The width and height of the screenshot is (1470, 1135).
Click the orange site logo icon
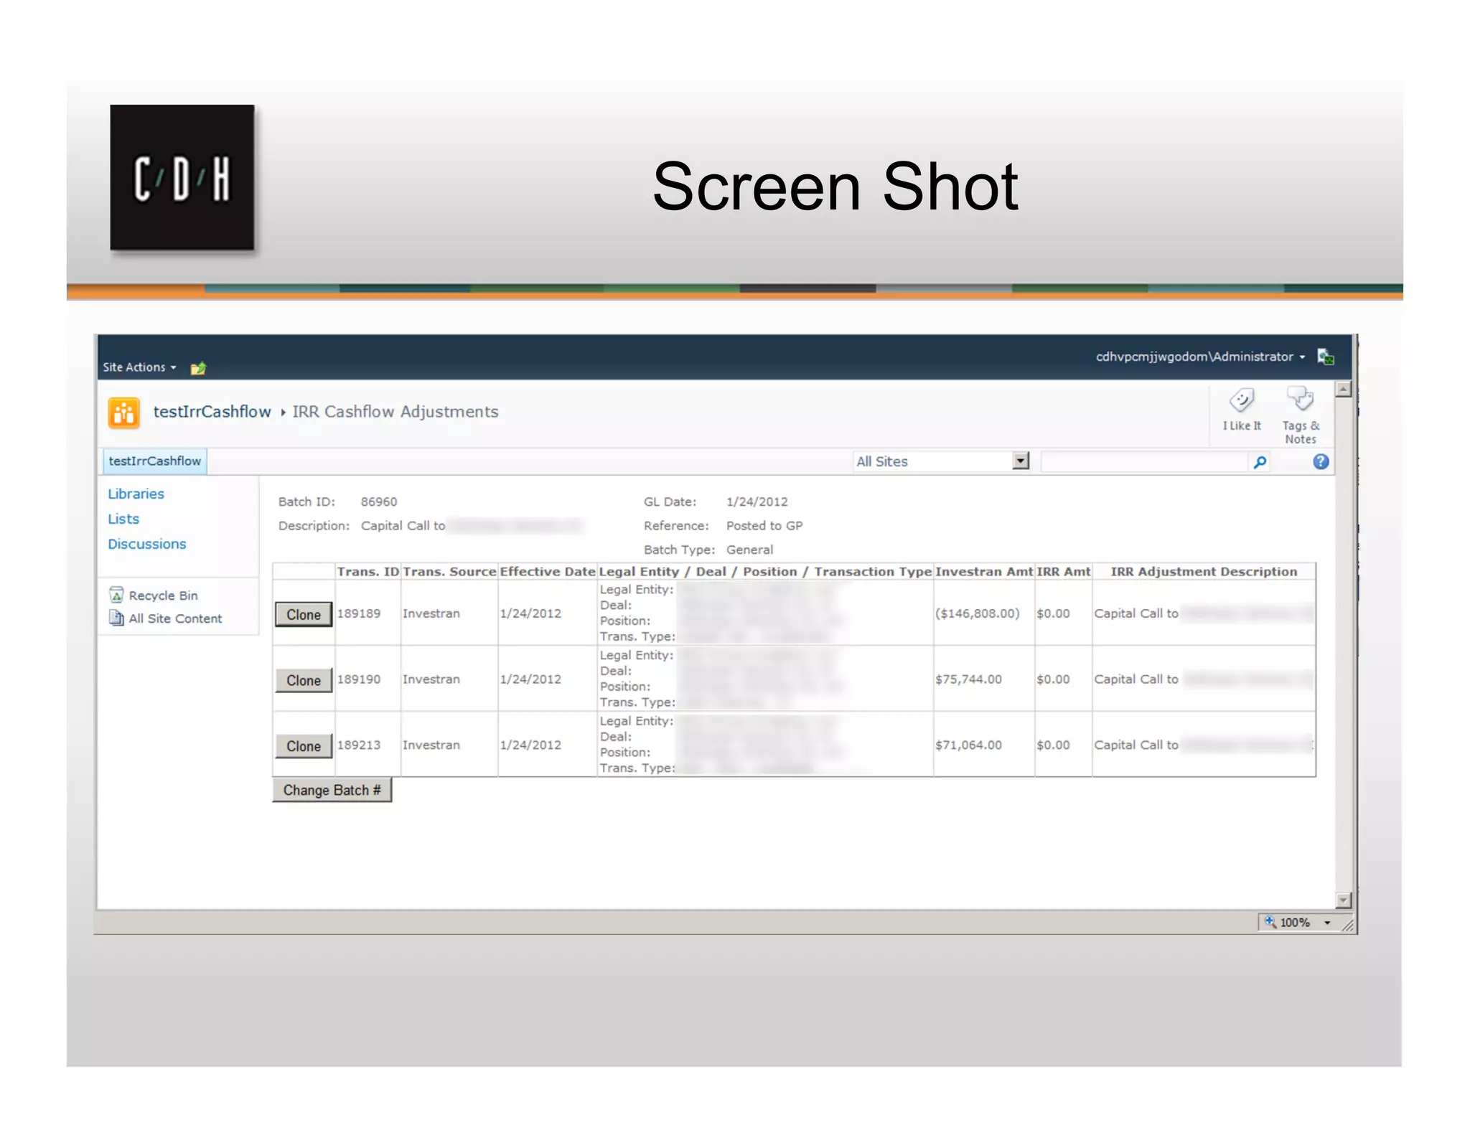click(123, 413)
